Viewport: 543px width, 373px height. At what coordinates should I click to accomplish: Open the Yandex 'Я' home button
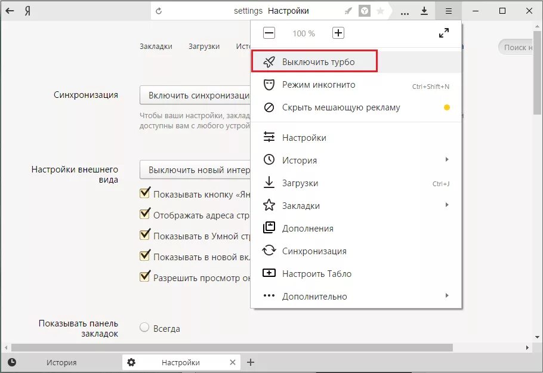(27, 11)
